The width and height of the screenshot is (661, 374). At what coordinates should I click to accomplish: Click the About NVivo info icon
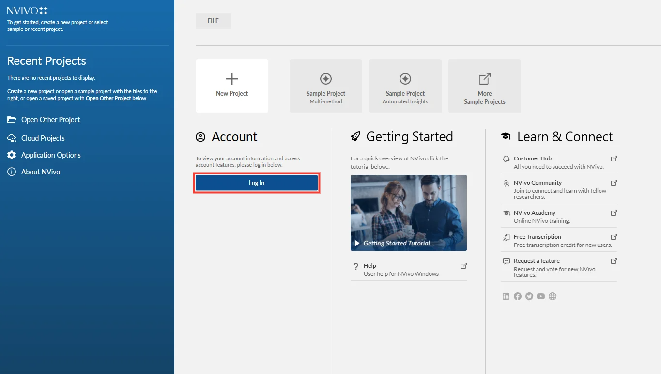click(12, 172)
